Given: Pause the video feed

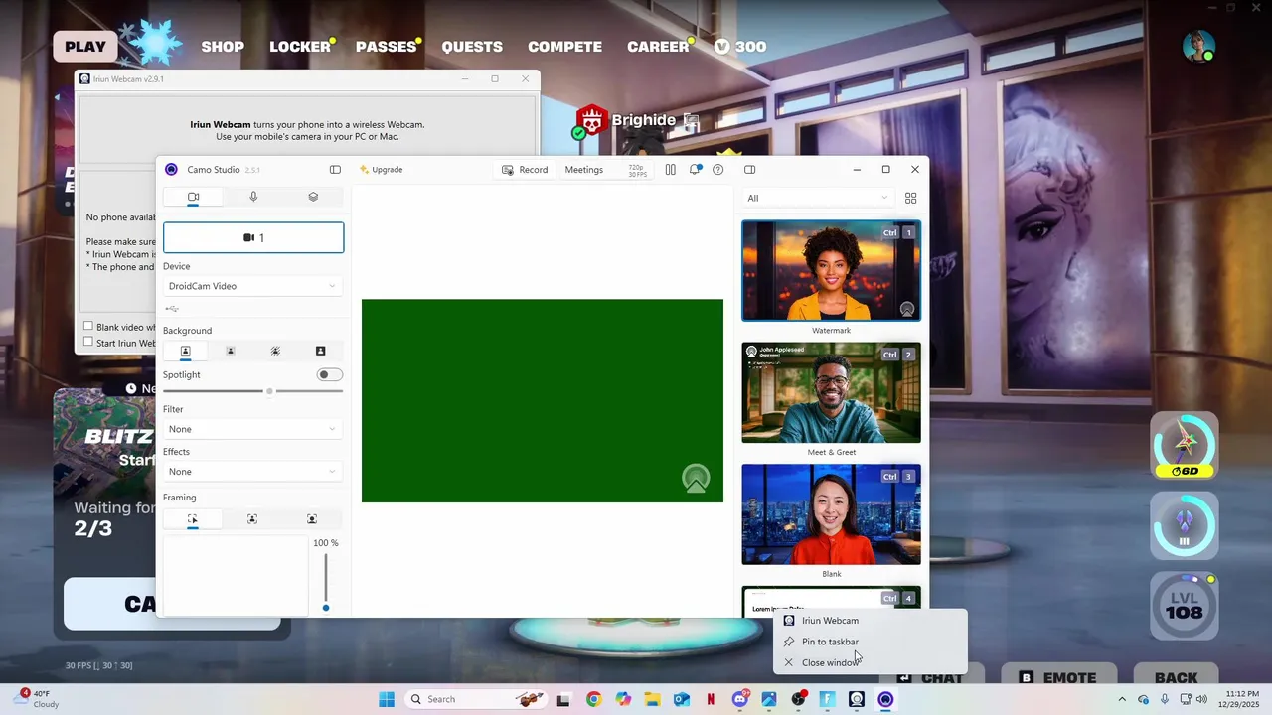Looking at the screenshot, I should pyautogui.click(x=670, y=170).
